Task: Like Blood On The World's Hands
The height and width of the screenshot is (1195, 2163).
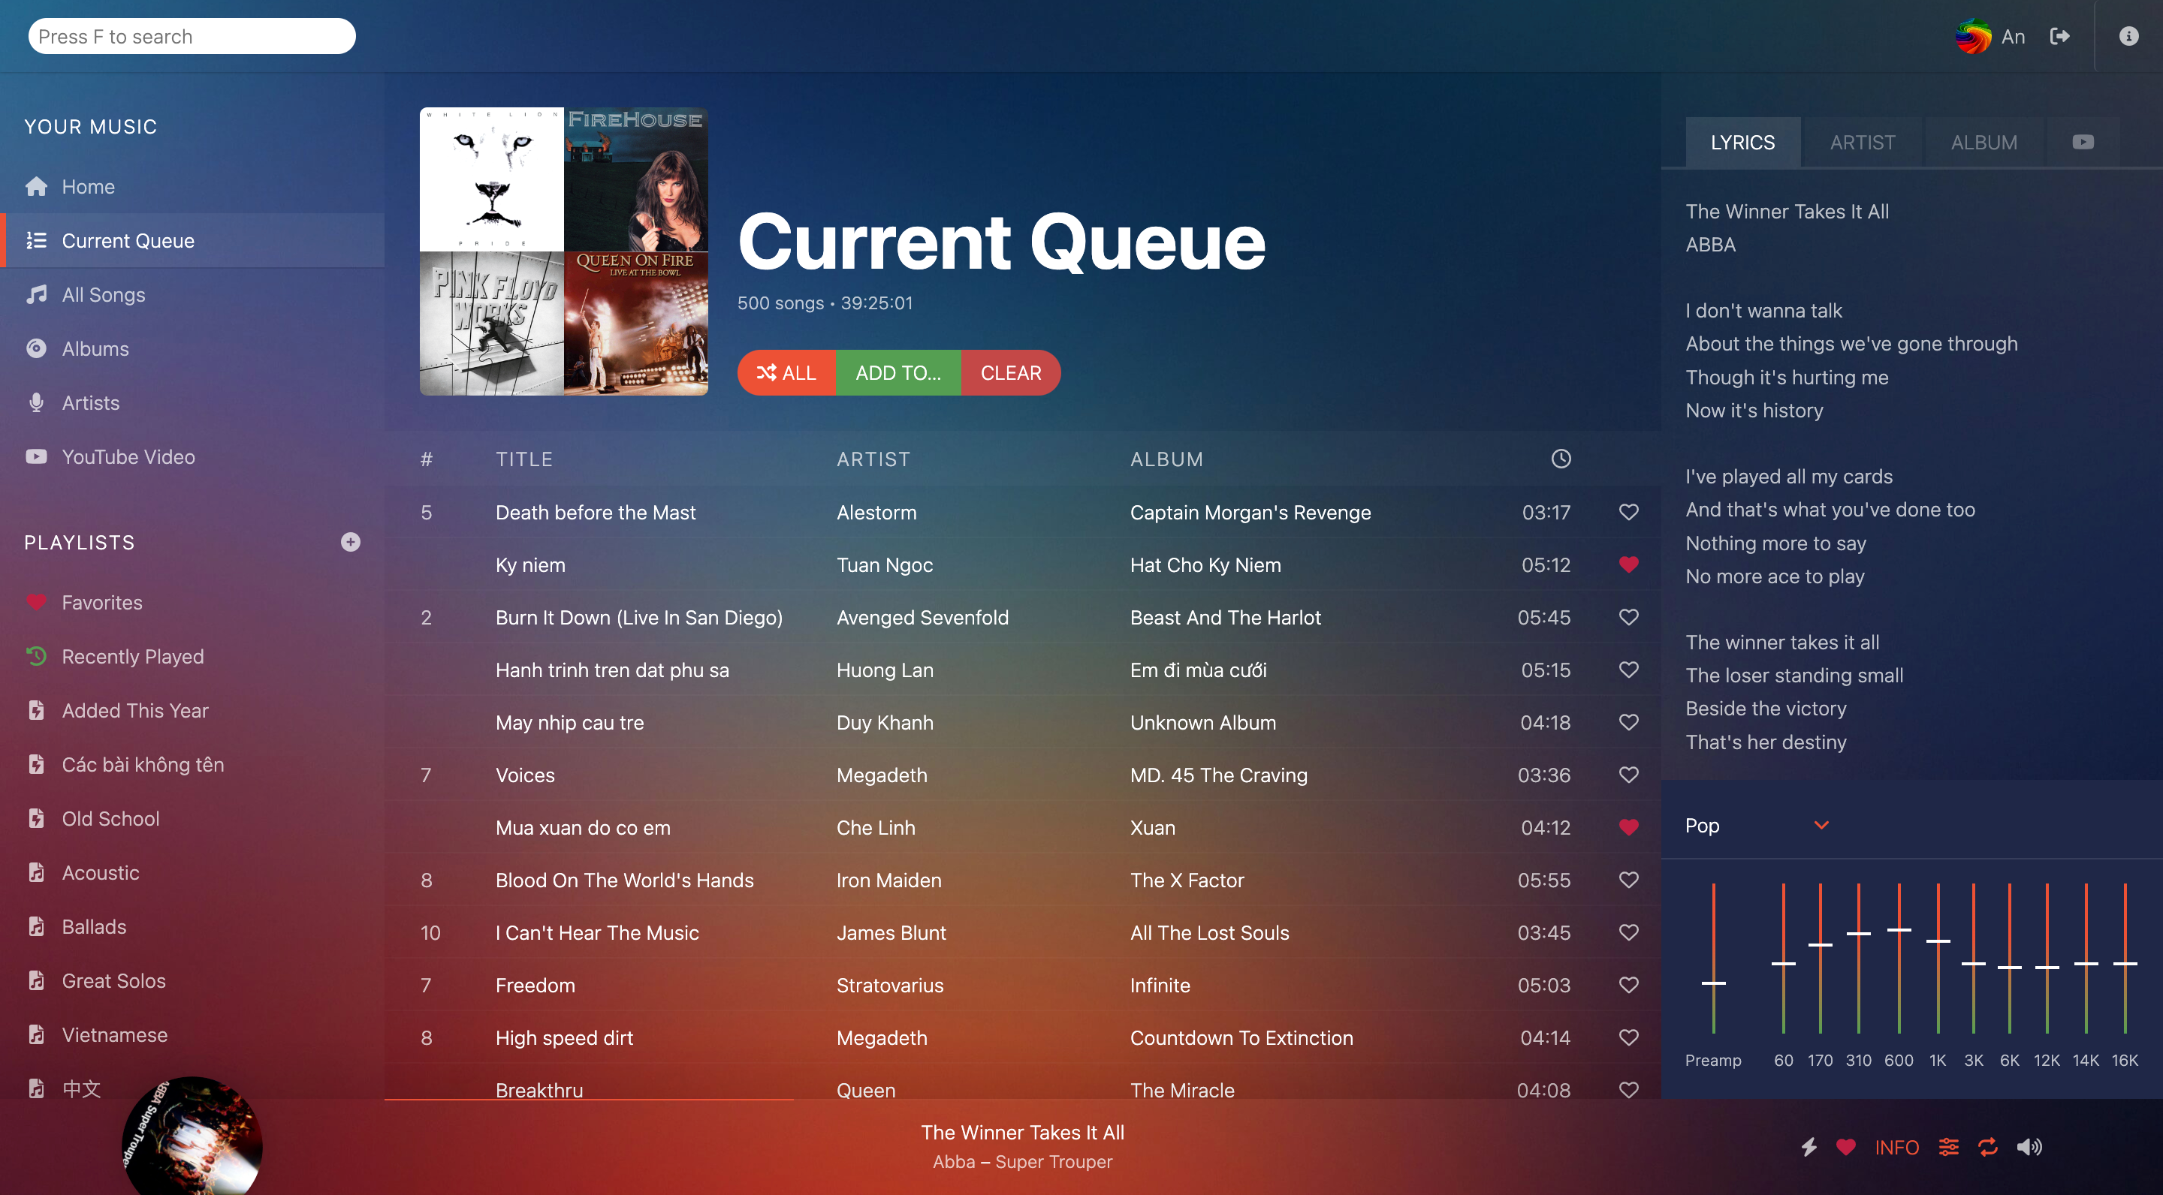Action: (x=1628, y=880)
